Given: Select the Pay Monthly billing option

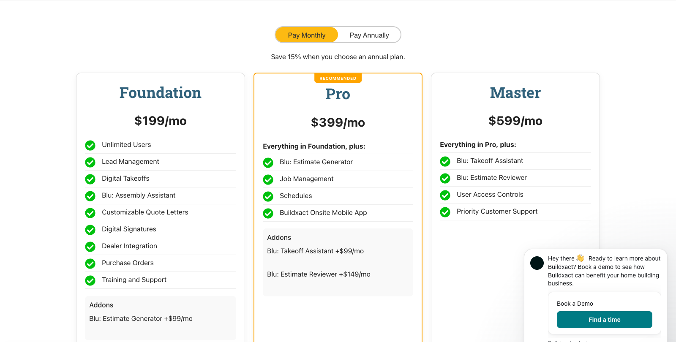Looking at the screenshot, I should tap(307, 35).
